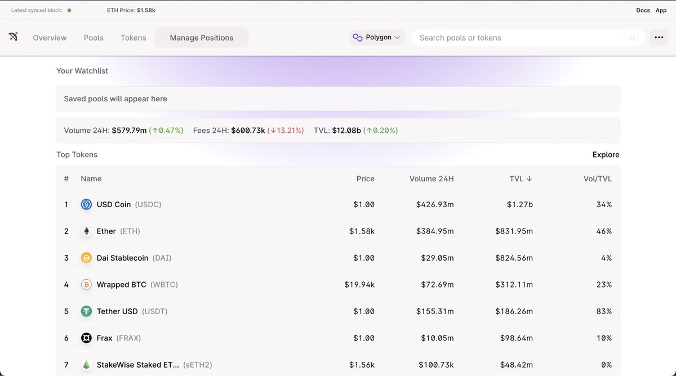Viewport: 676px width, 376px height.
Task: Click the 83% Vol/TVL cell
Action: click(x=604, y=311)
